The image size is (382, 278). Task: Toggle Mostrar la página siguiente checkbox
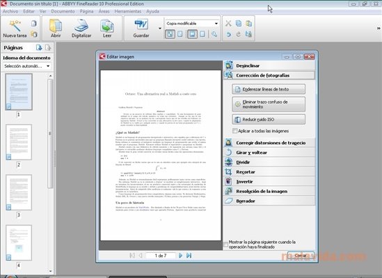point(225,245)
